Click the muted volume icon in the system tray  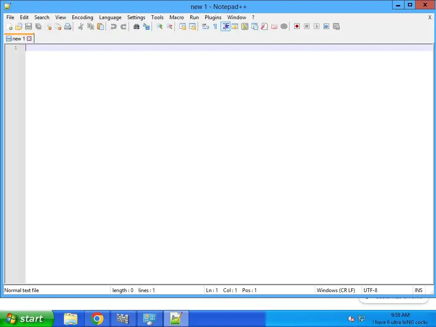[x=351, y=318]
